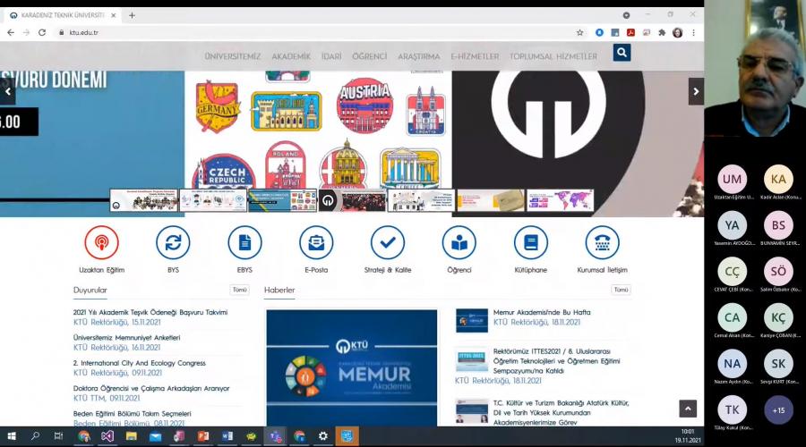Screen dimensions: 806x447
Task: Open Üniversitemiz Memnuniyet Anketleri announcement
Action: pyautogui.click(x=126, y=338)
